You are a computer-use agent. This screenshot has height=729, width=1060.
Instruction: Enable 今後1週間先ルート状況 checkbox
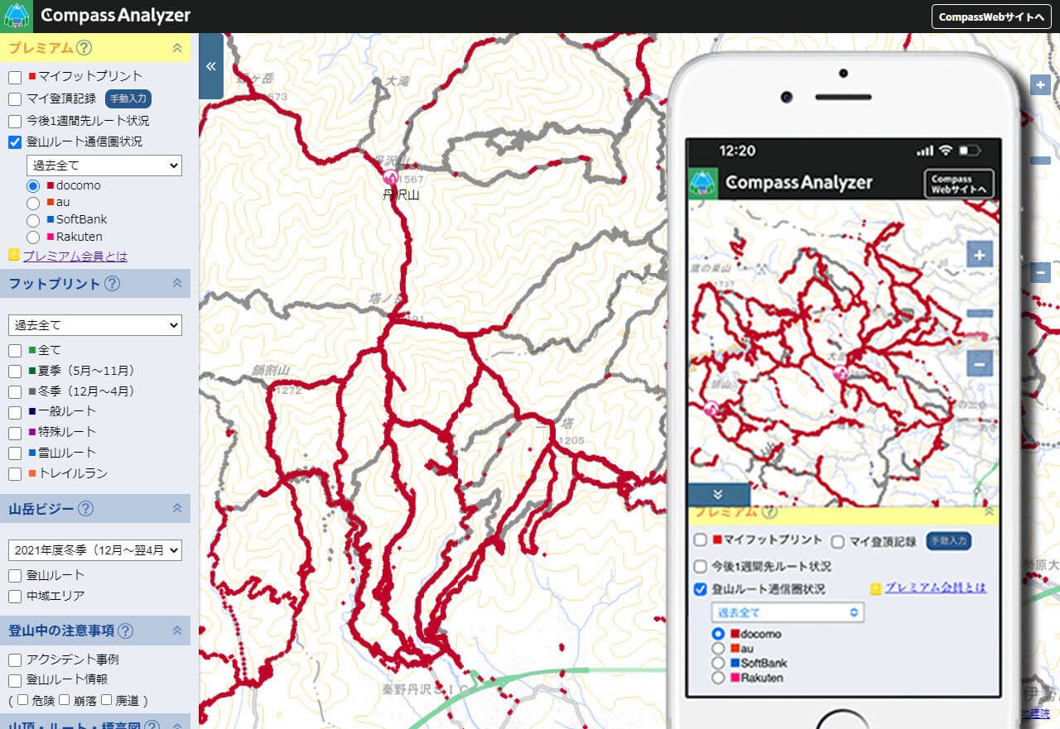pyautogui.click(x=15, y=122)
